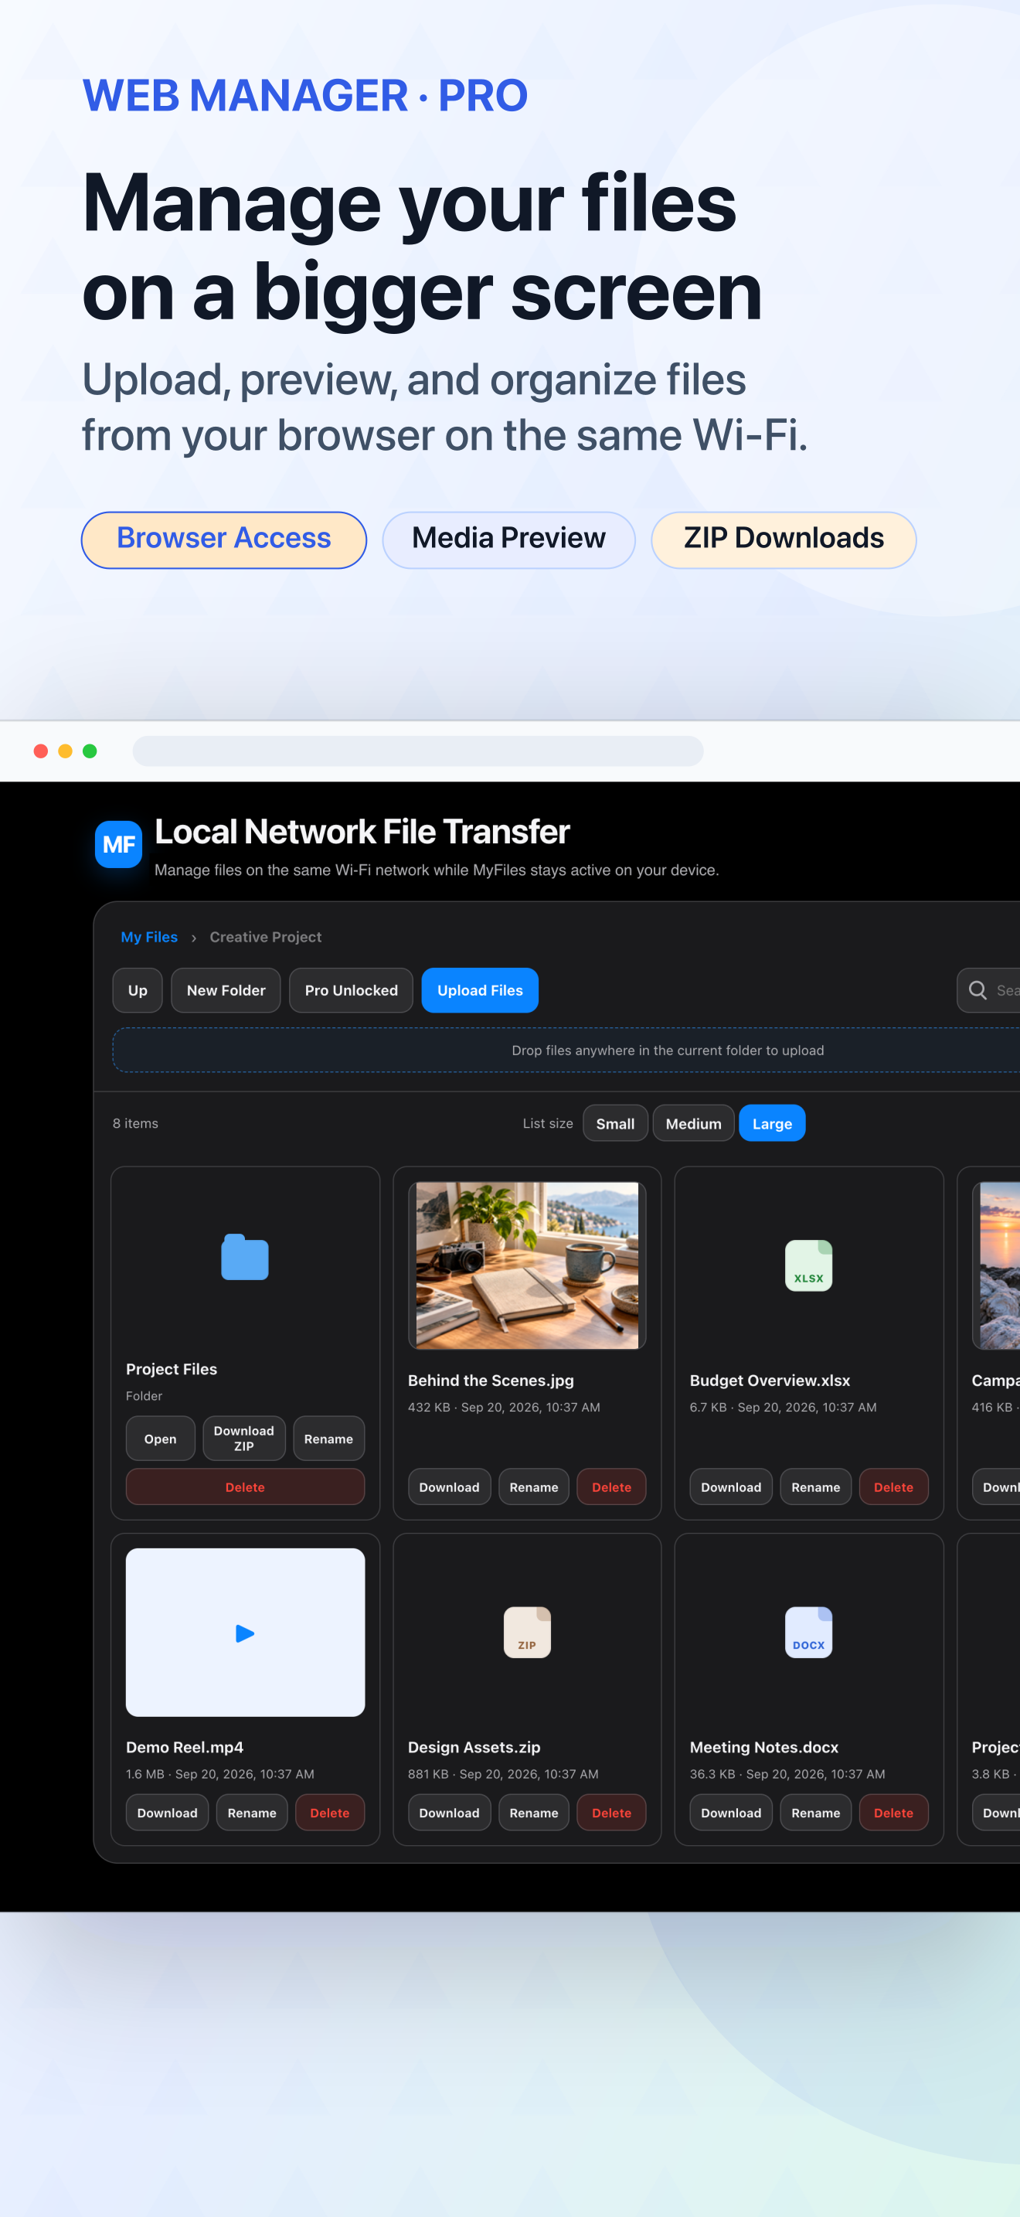Image resolution: width=1020 pixels, height=2217 pixels.
Task: Play the Demo Reel.mp4 video
Action: pos(245,1633)
